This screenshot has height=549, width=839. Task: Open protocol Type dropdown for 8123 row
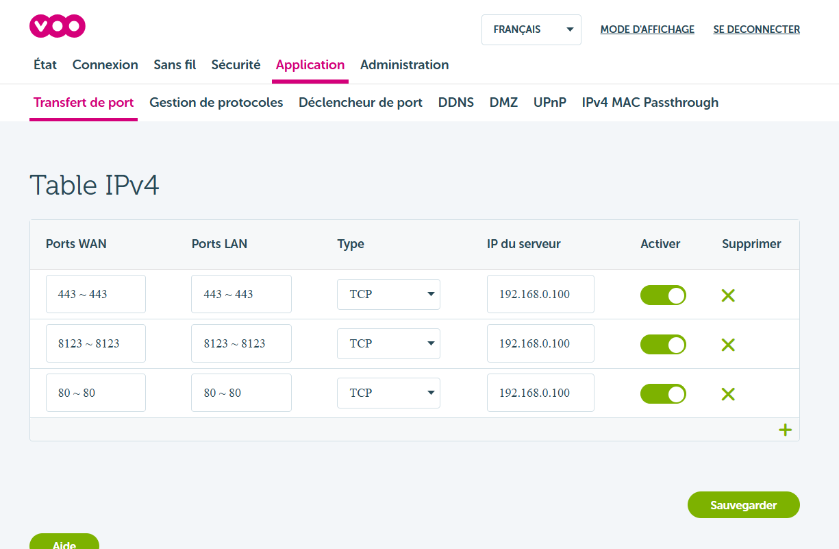[388, 343]
